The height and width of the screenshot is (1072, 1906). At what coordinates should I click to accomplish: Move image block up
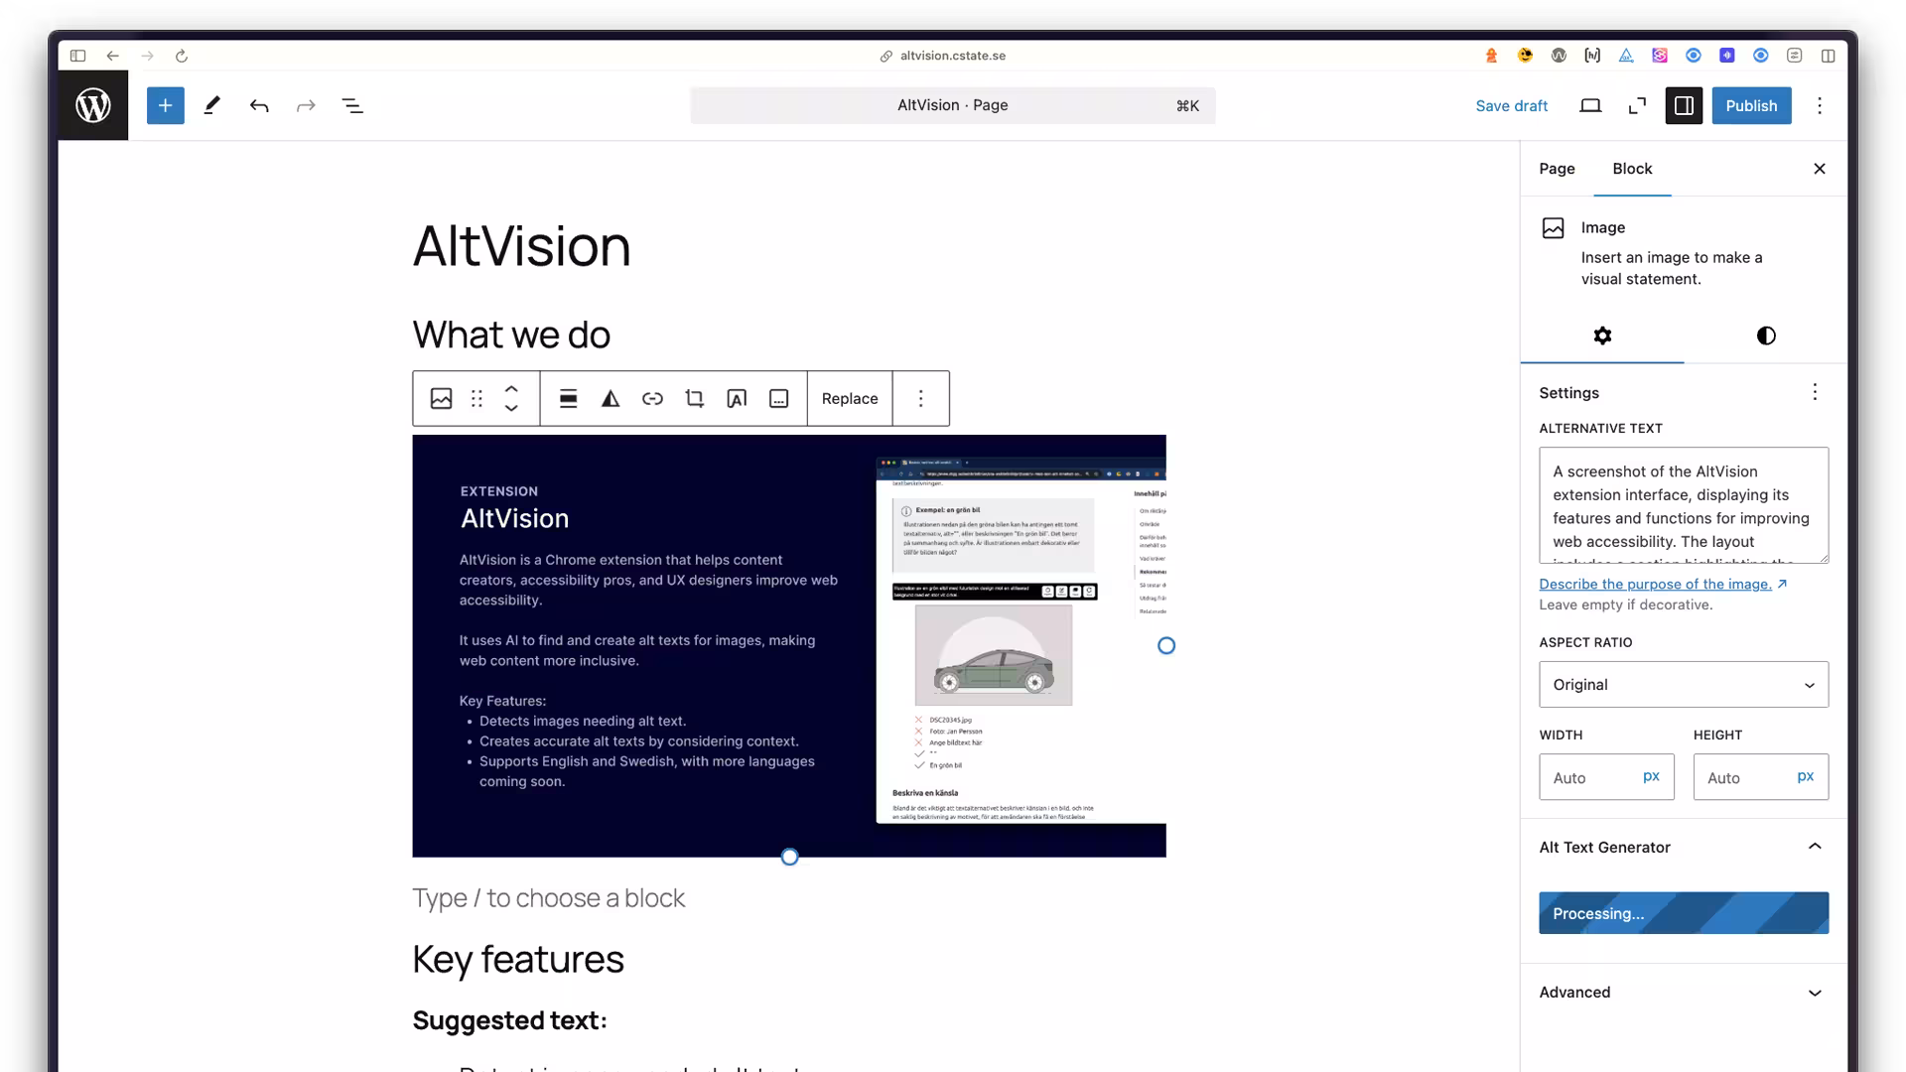tap(511, 389)
